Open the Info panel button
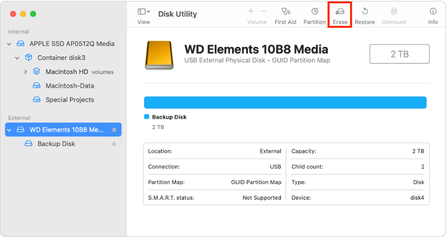Image resolution: width=447 pixels, height=237 pixels. tap(433, 16)
